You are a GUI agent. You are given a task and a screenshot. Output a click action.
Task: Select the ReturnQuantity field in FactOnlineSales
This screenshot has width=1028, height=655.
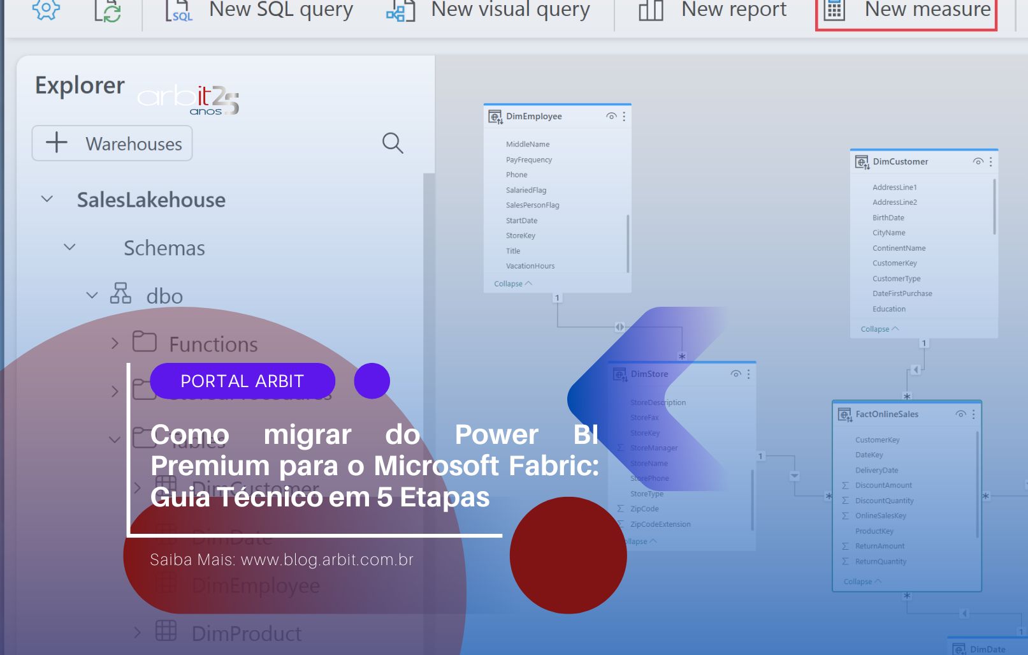click(x=881, y=561)
